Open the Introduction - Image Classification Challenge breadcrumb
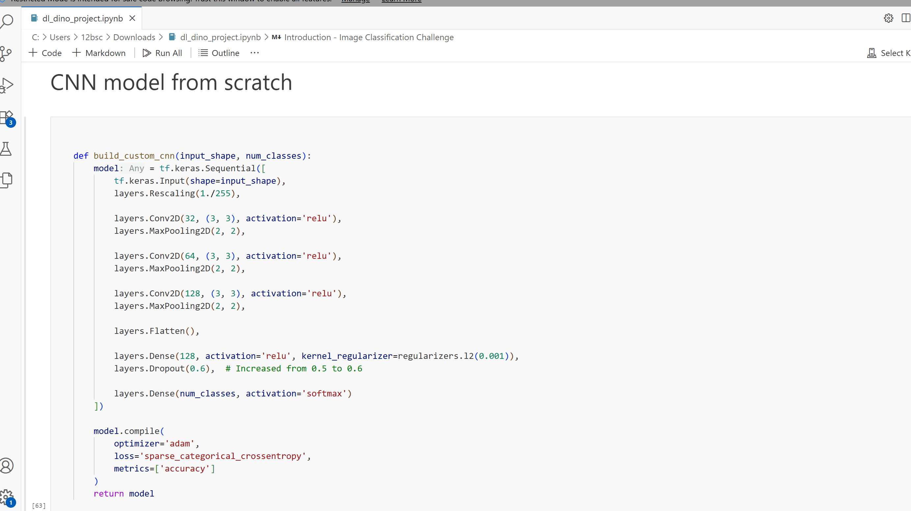 click(363, 37)
